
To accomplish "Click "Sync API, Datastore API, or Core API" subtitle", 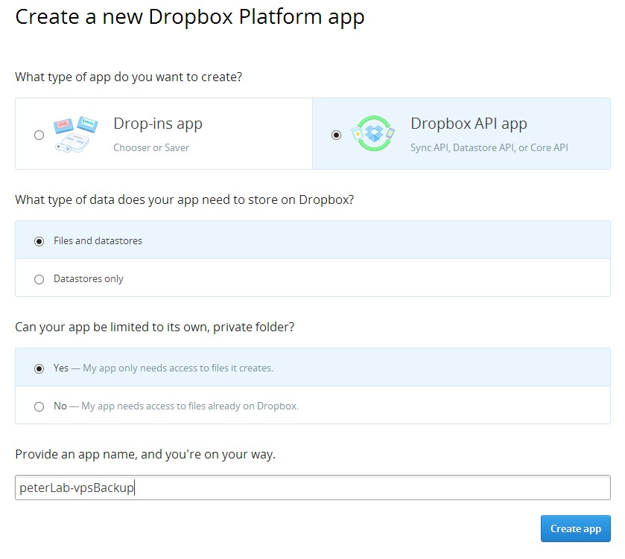I will click(489, 147).
